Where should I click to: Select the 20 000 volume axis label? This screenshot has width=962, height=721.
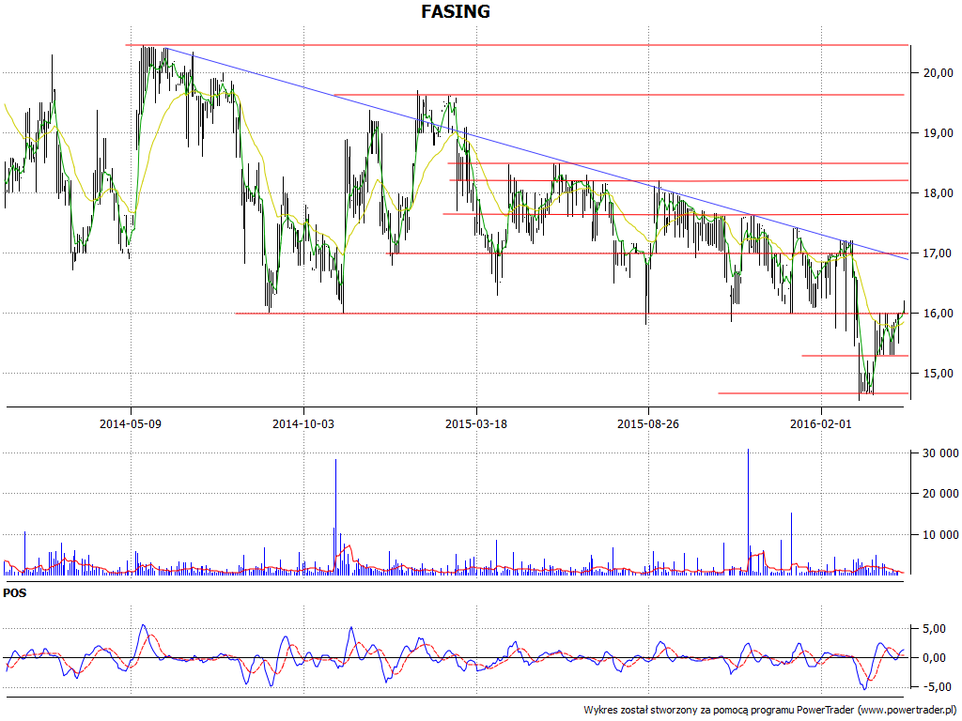click(940, 494)
